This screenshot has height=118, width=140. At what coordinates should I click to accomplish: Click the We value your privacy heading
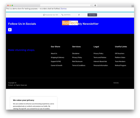click(24, 100)
